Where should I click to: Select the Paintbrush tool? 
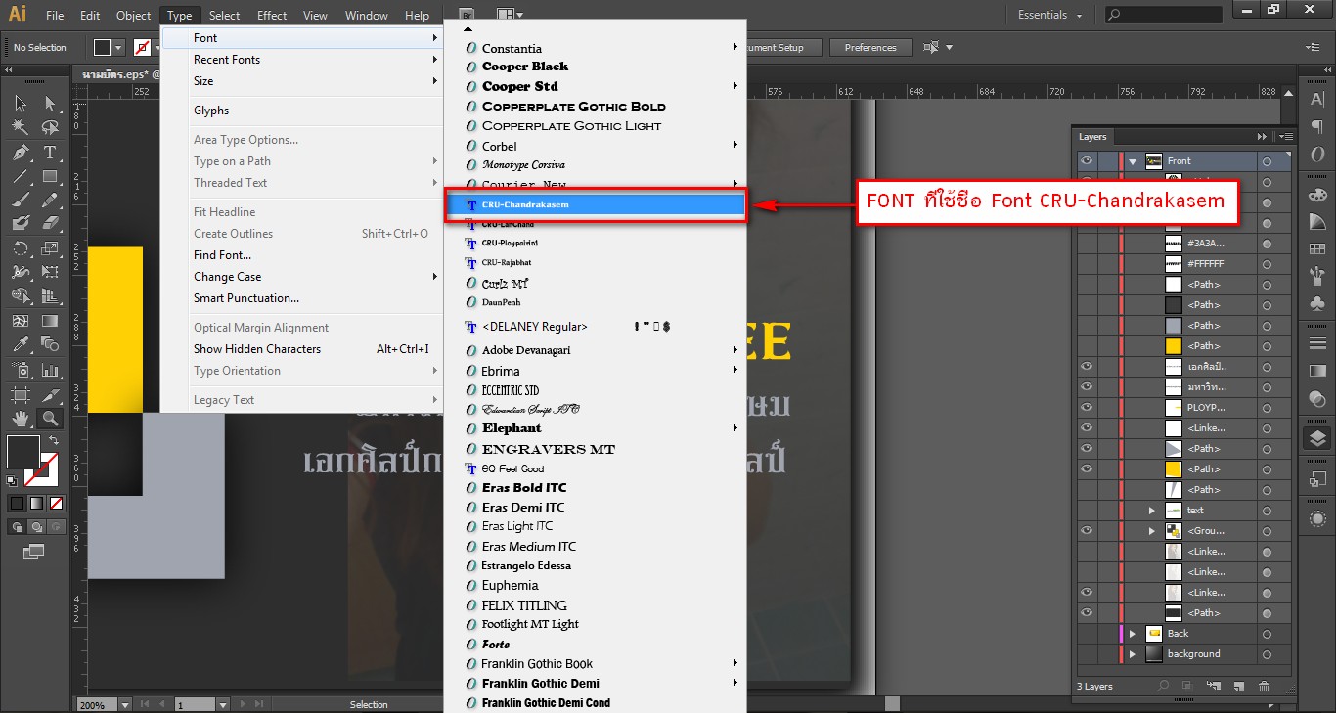point(20,200)
